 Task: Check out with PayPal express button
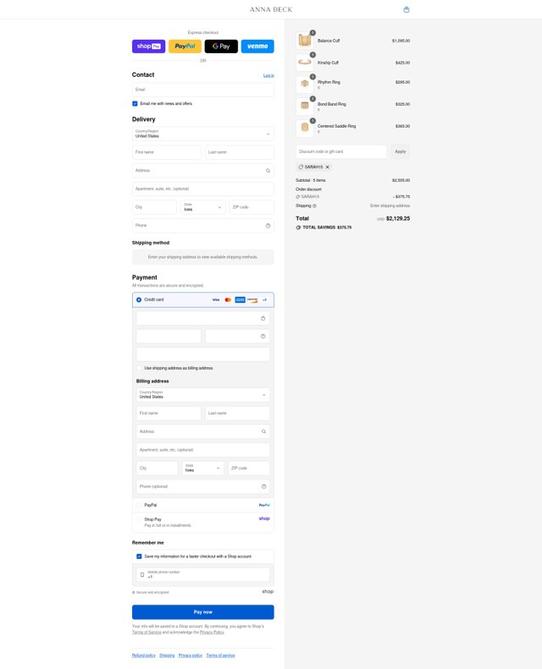[185, 46]
